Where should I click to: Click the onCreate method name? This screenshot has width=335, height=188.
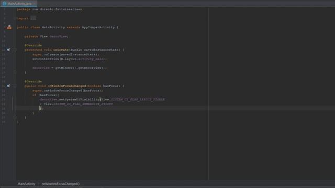[61, 50]
